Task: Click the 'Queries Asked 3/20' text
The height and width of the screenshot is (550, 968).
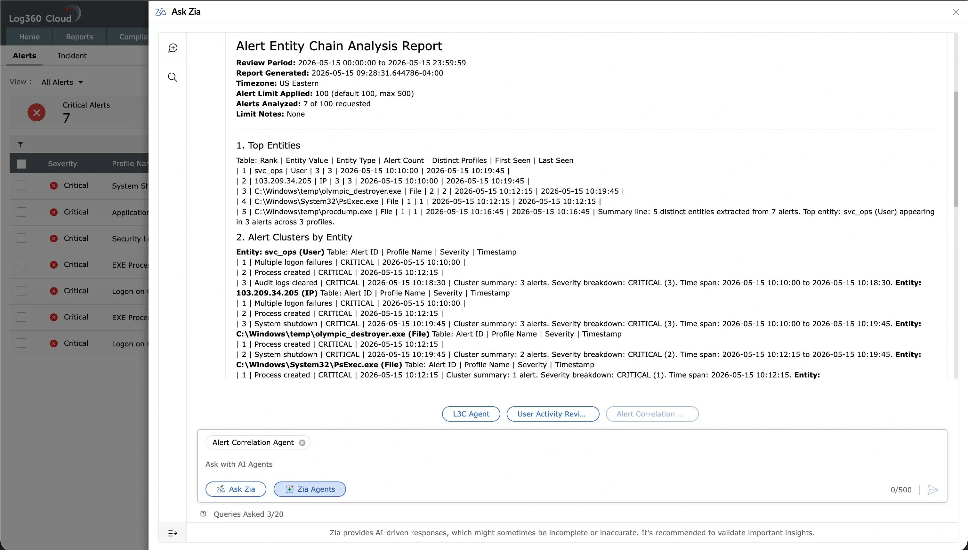Action: tap(248, 514)
